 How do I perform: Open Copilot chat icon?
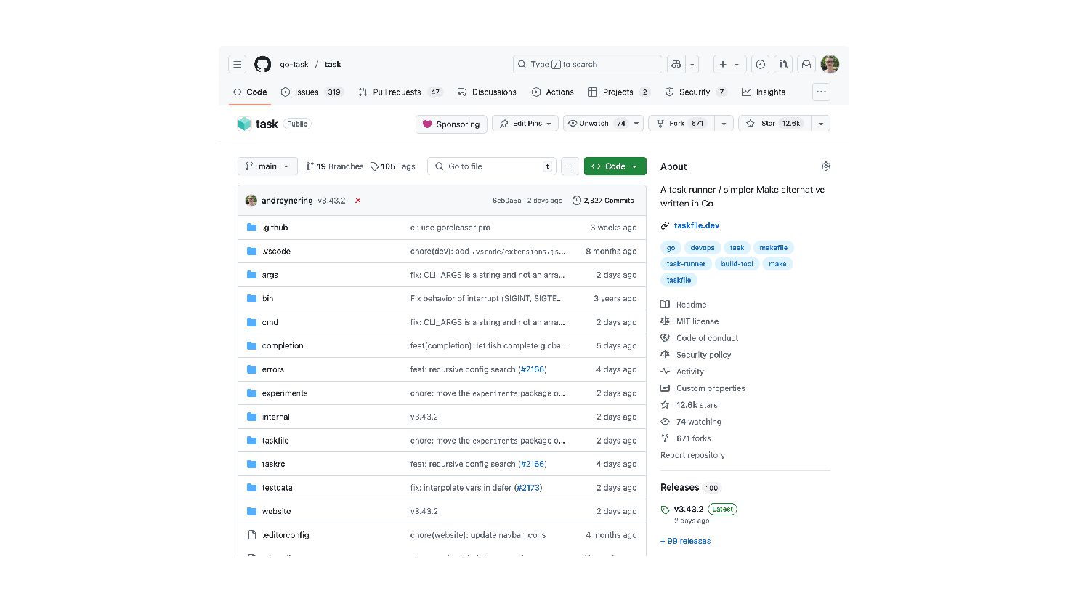676,64
